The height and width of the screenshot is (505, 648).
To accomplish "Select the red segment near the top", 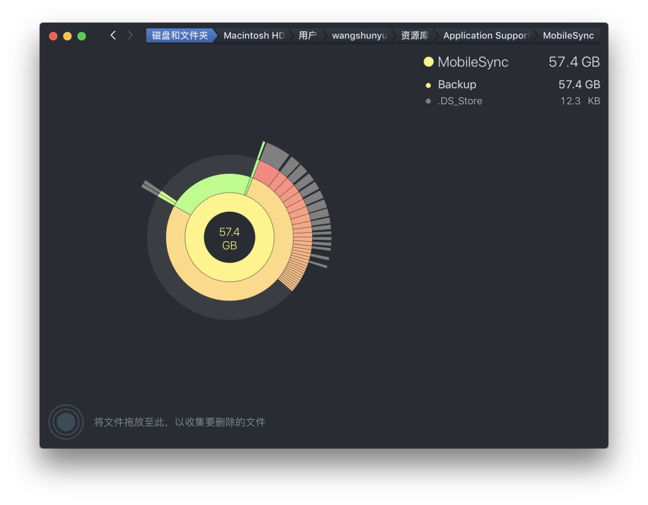I will click(x=266, y=173).
